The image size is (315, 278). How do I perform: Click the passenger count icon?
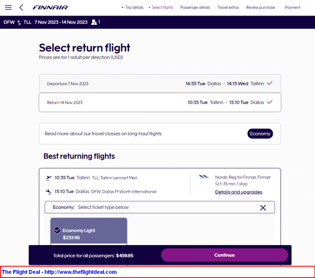coord(94,22)
